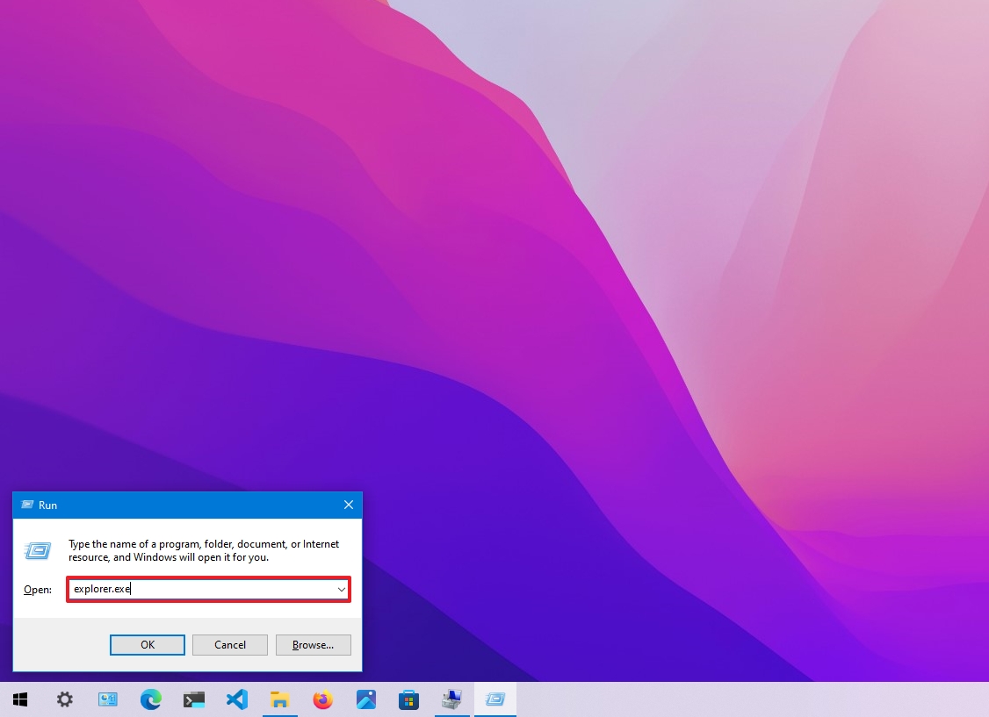Viewport: 989px width, 717px height.
Task: Launch Visual Studio Code from the taskbar
Action: 236,699
